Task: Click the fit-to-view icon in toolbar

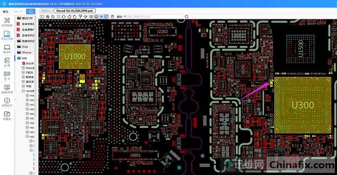Action: tap(58, 16)
